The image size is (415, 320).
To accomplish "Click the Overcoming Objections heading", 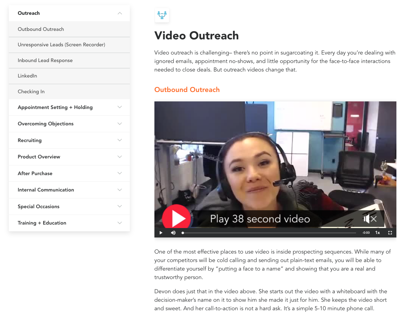I will pyautogui.click(x=46, y=124).
